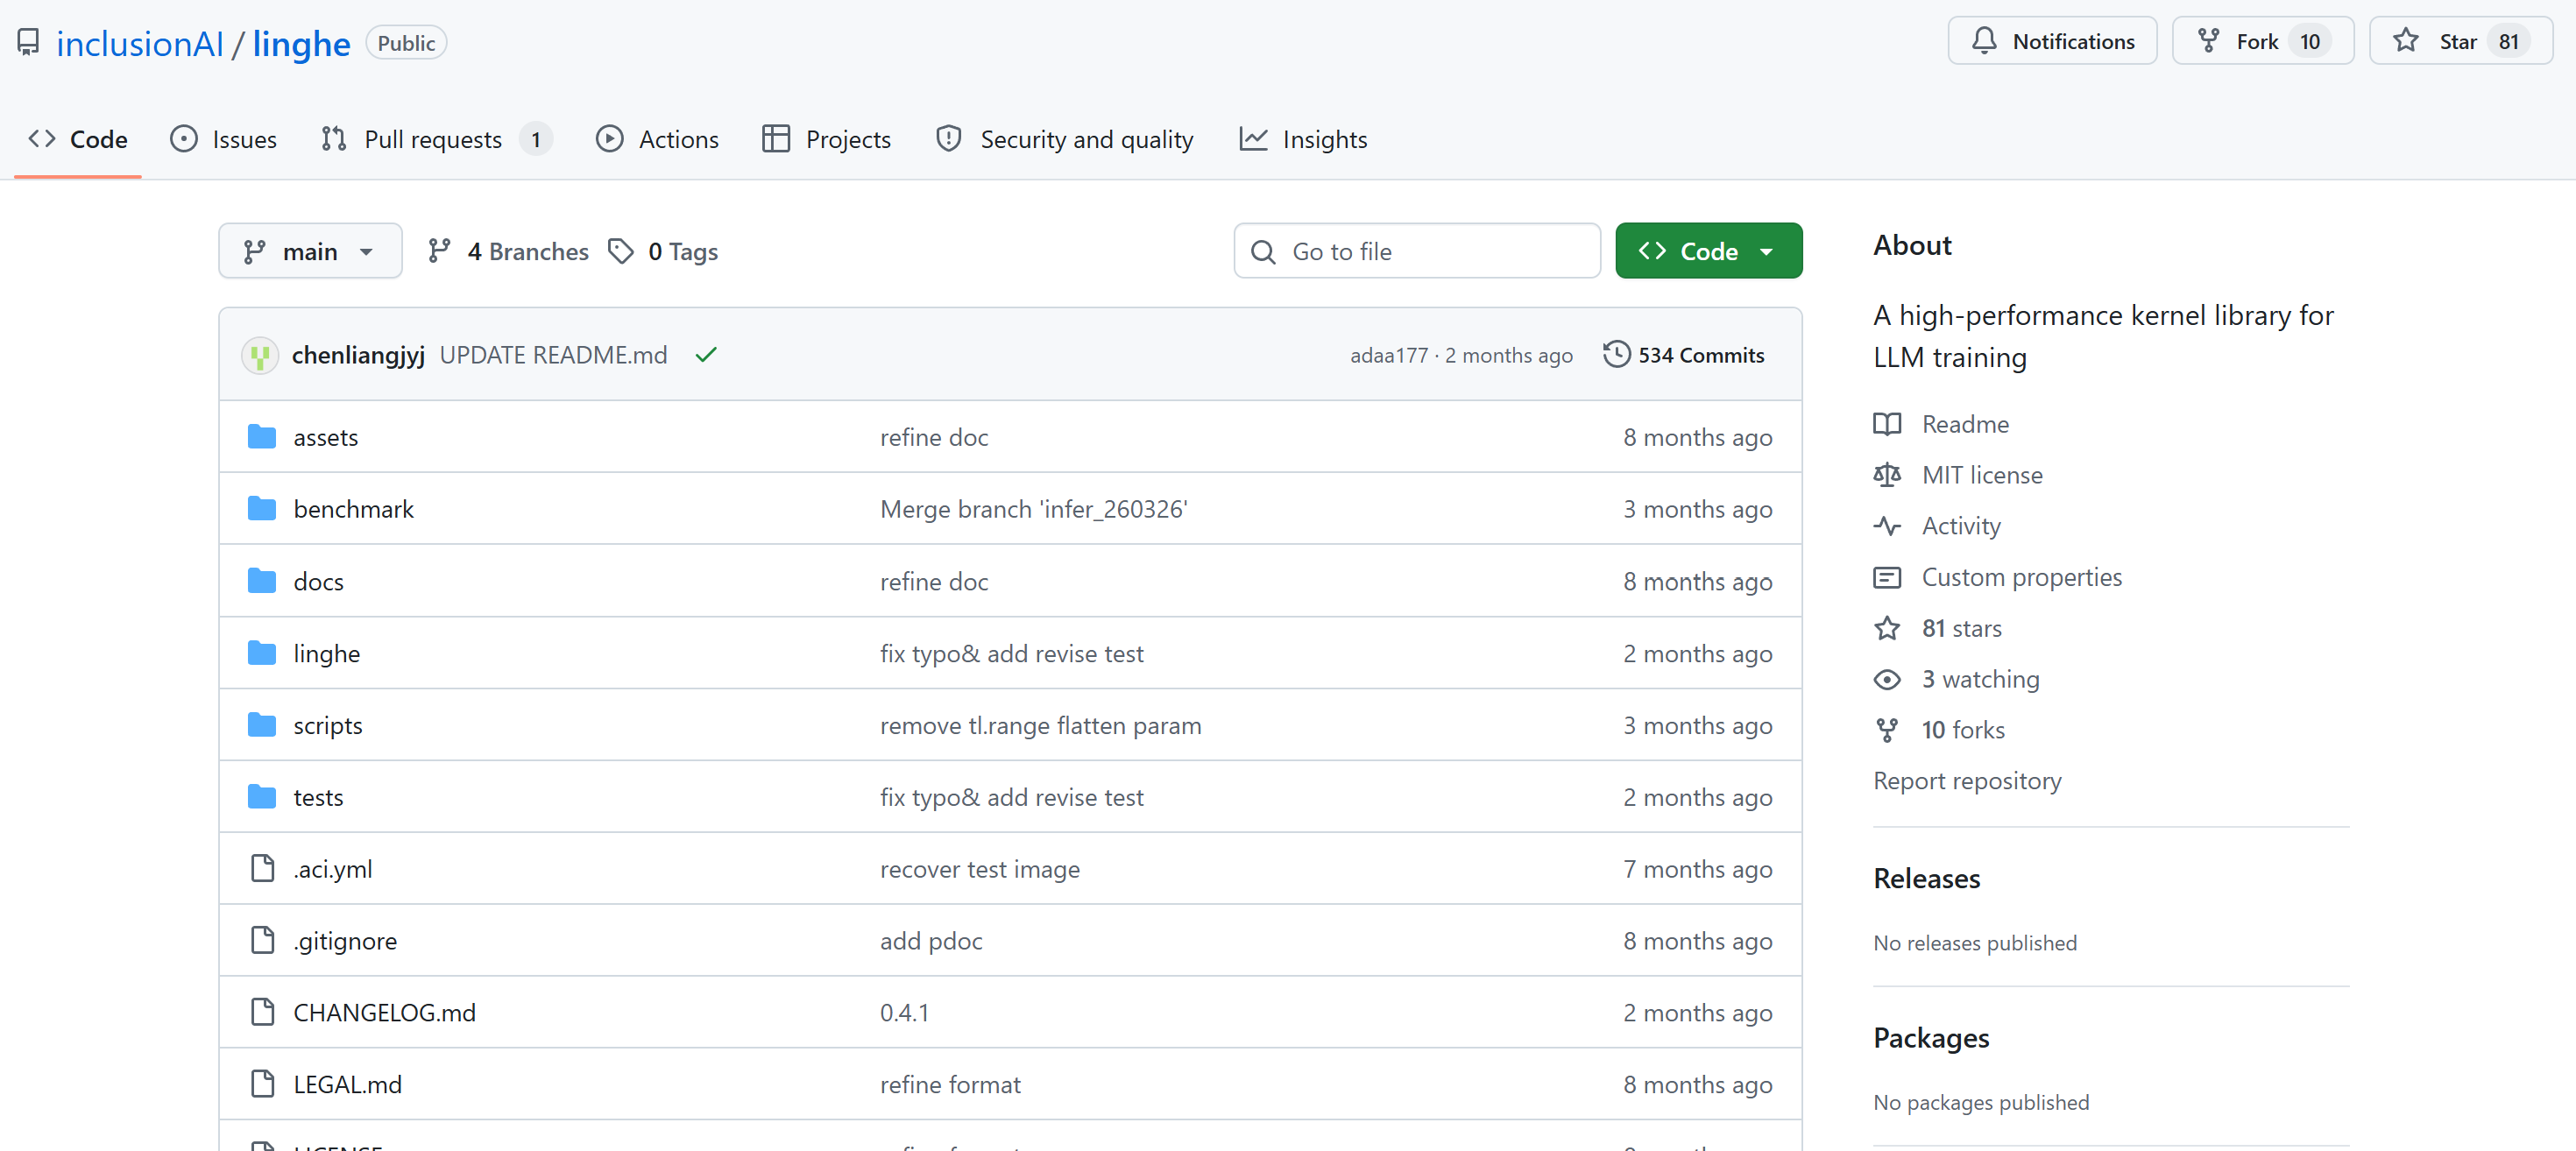Viewport: 2576px width, 1151px height.
Task: Click the 'add pdoc' commit message
Action: (931, 941)
